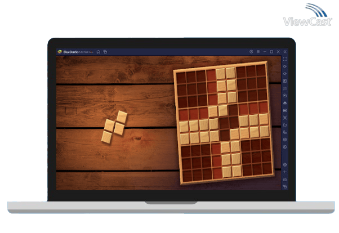Click the two overlapping rectangles sidebar icon
This screenshot has height=233, width=339.
coord(285,132)
